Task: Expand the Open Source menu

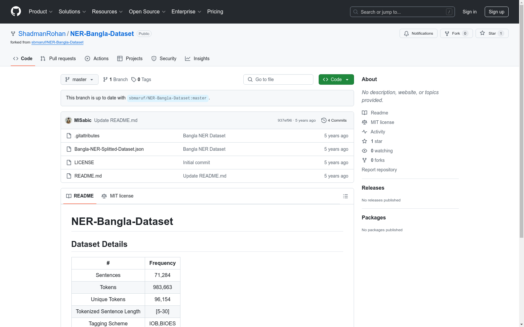Action: [x=147, y=12]
